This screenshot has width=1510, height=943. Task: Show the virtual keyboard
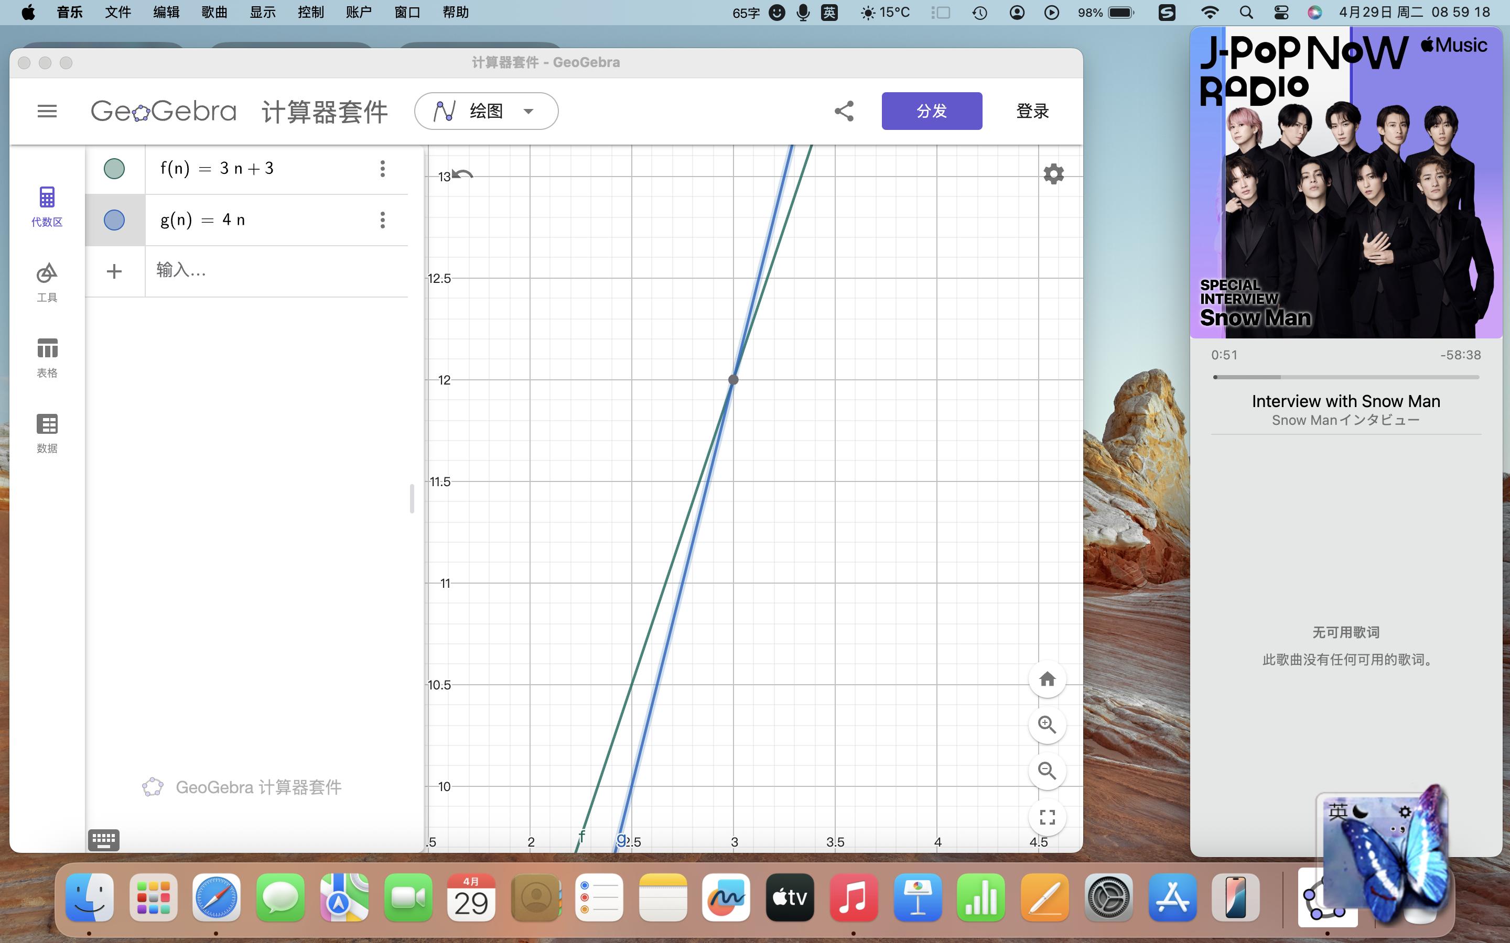click(x=104, y=840)
